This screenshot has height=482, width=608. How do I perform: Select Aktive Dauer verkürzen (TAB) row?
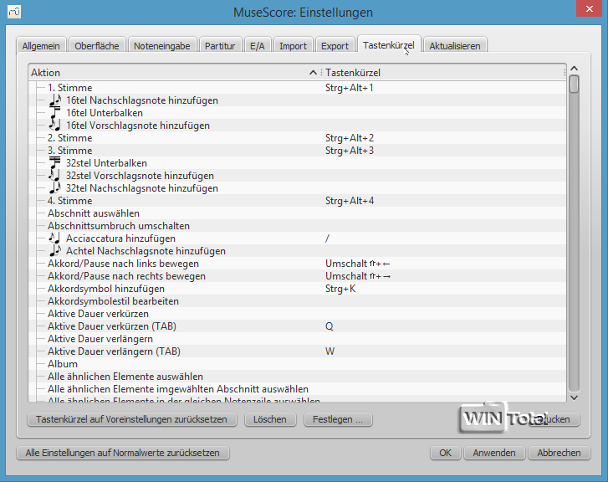tap(297, 326)
